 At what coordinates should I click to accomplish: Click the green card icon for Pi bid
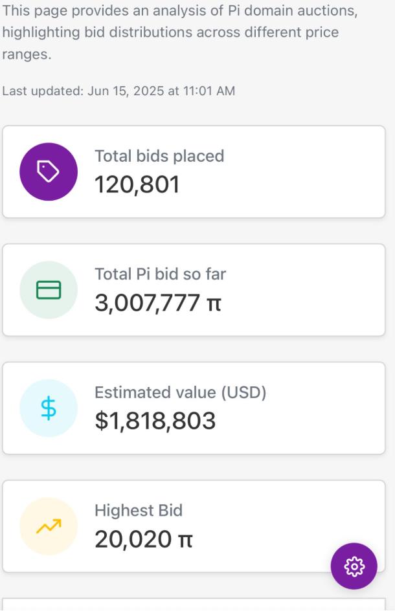tap(49, 290)
